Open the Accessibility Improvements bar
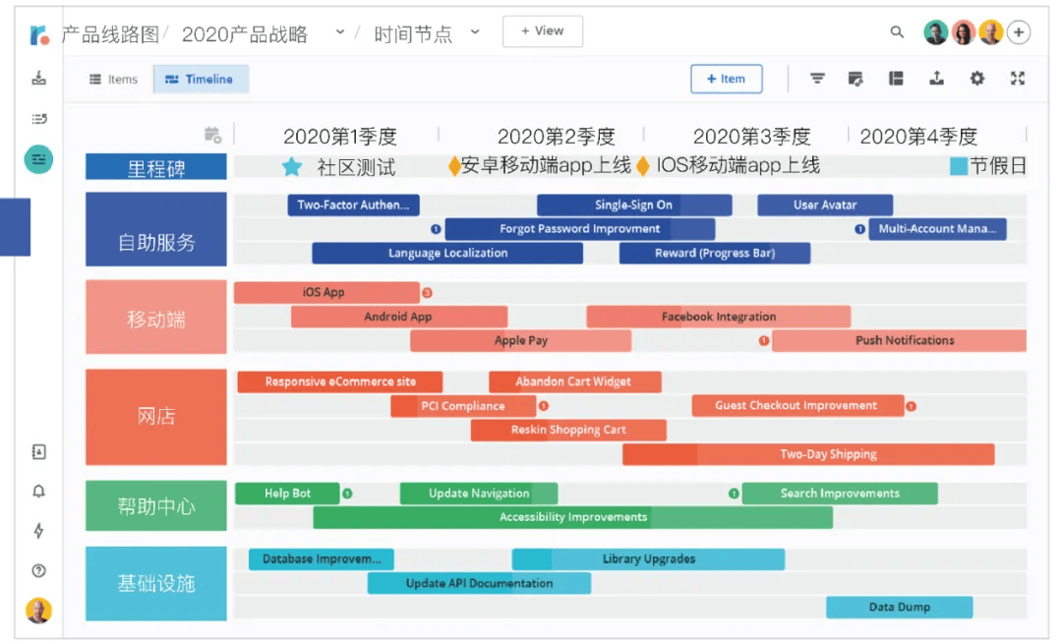The width and height of the screenshot is (1062, 642). [x=573, y=517]
